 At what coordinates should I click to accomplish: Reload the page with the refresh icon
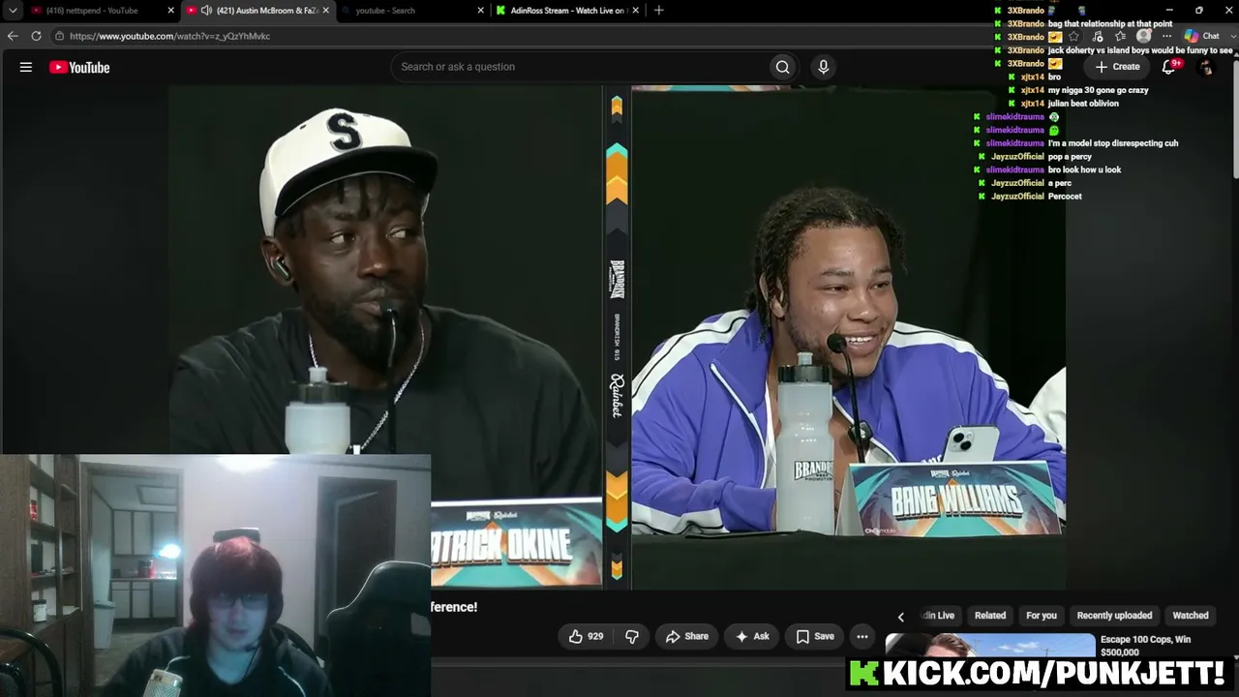[36, 36]
